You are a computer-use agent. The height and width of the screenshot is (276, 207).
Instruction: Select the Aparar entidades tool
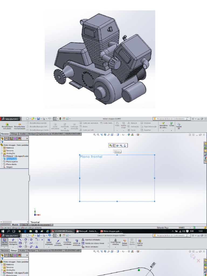coord(49,242)
